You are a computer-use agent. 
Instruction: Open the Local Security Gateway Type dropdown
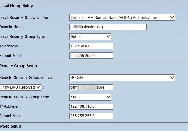point(122,17)
